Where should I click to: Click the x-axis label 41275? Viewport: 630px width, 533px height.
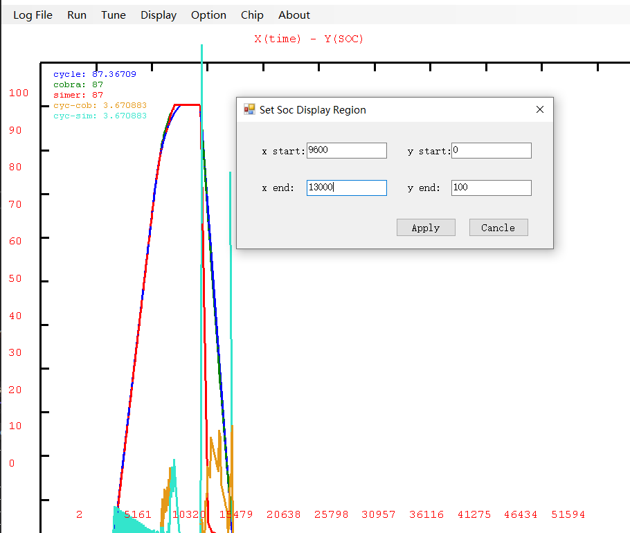474,514
